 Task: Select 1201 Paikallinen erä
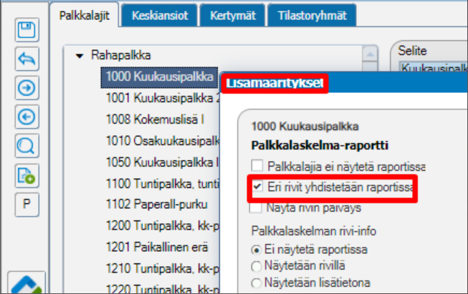tap(157, 248)
